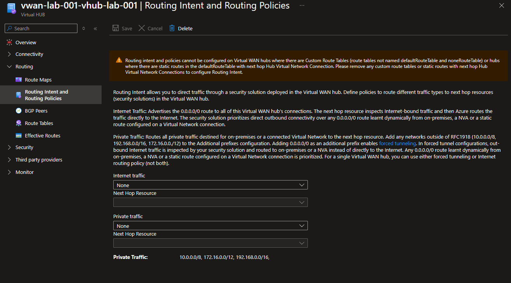Open the Internet traffic dropdown
Viewport: 511px width, 283px height.
tap(210, 185)
